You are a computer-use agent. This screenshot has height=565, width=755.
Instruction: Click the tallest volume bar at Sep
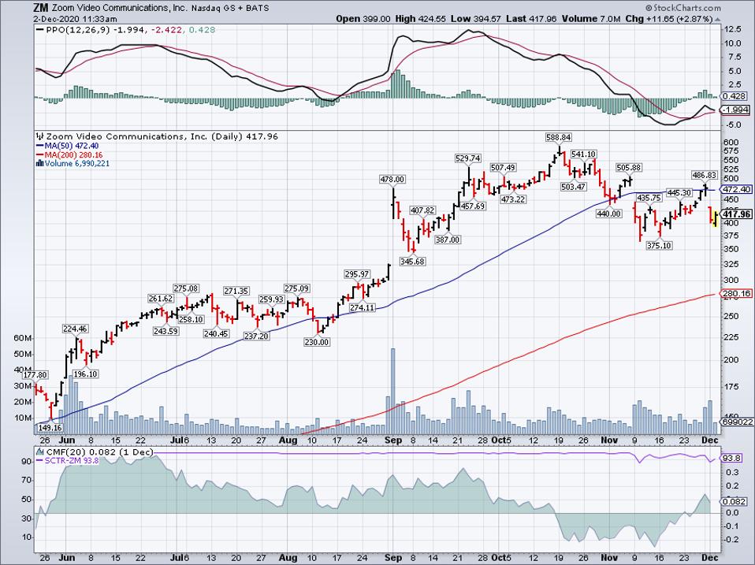click(392, 391)
